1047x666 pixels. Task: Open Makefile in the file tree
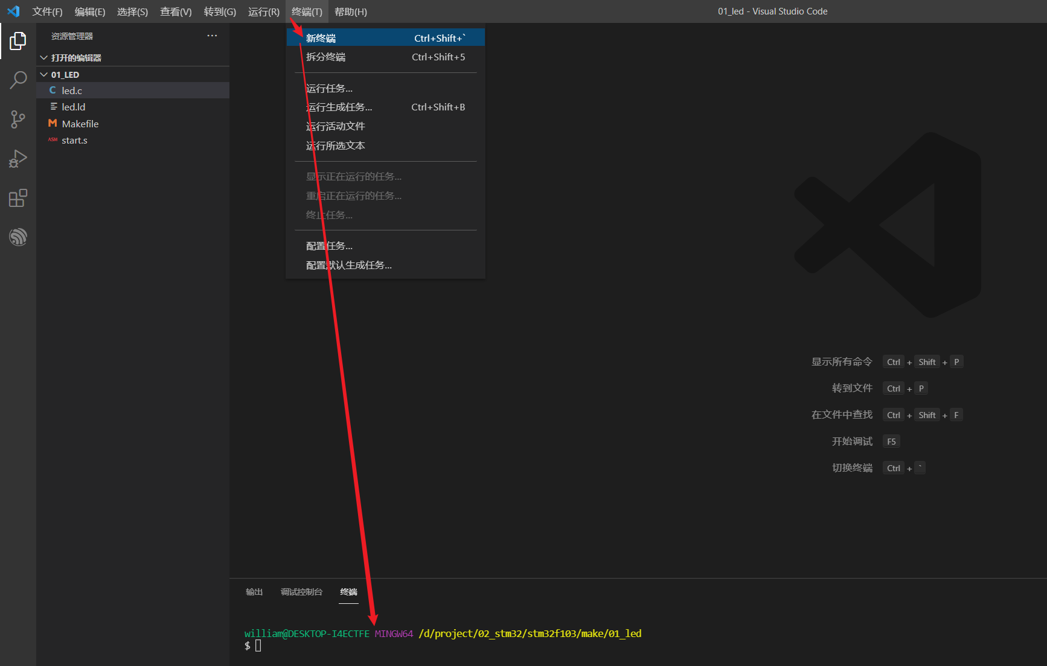[x=133, y=124]
